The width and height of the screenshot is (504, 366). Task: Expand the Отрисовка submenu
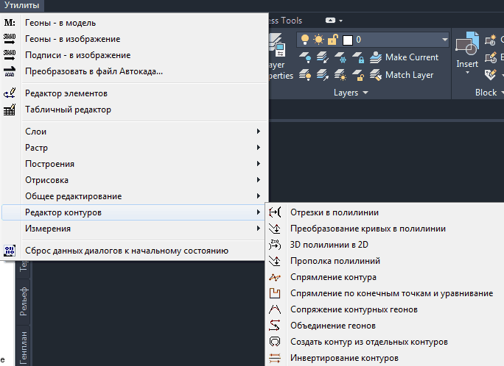pyautogui.click(x=134, y=180)
